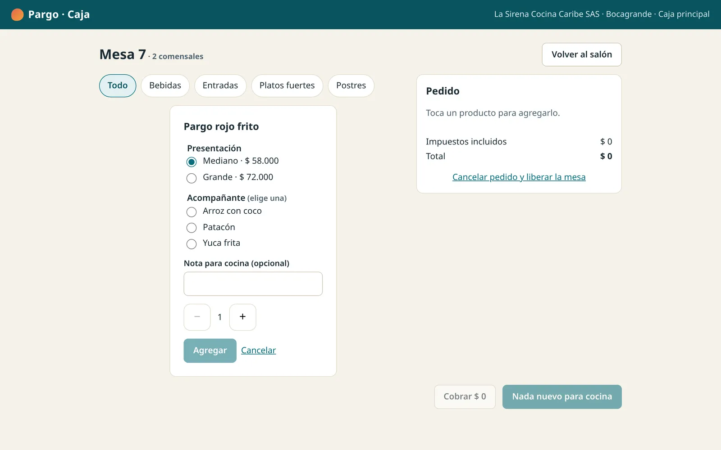
Task: Show the Platos fuertes category
Action: pos(287,85)
